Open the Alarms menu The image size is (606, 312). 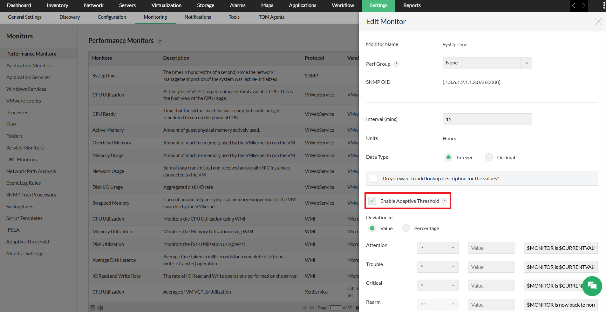pyautogui.click(x=238, y=5)
